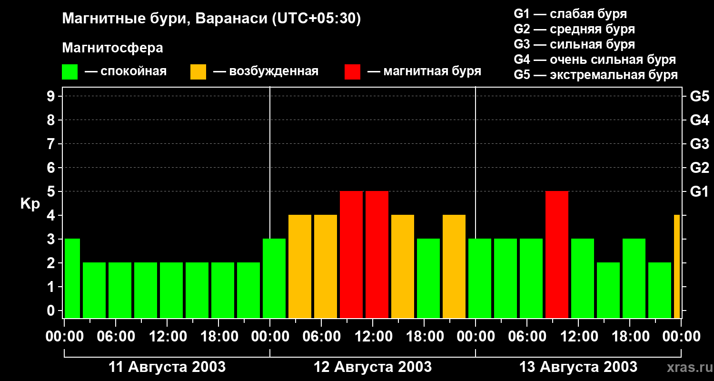Image resolution: width=714 pixels, height=381 pixels.
Task: Click the '12 Августа 2003' date label
Action: tap(373, 367)
